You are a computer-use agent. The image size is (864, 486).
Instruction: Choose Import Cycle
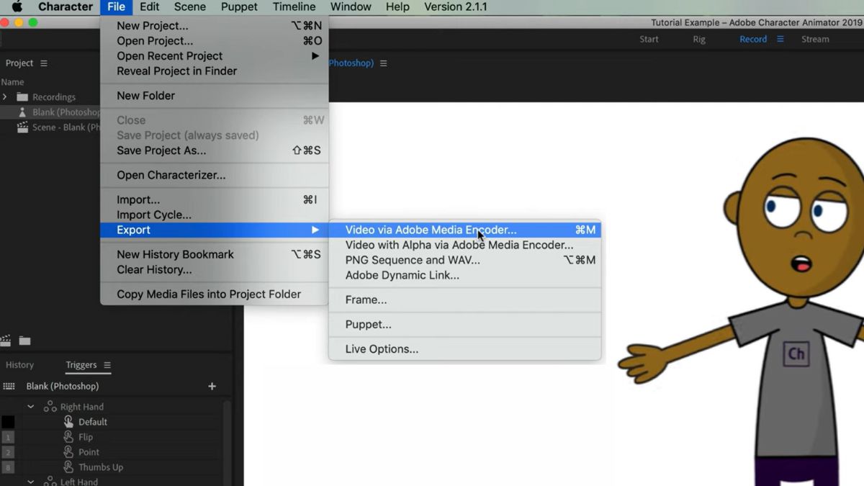pos(215,215)
